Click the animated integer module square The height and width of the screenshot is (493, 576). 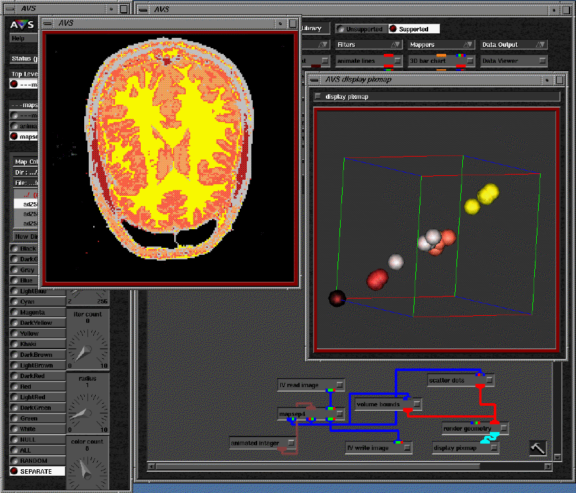click(x=291, y=443)
